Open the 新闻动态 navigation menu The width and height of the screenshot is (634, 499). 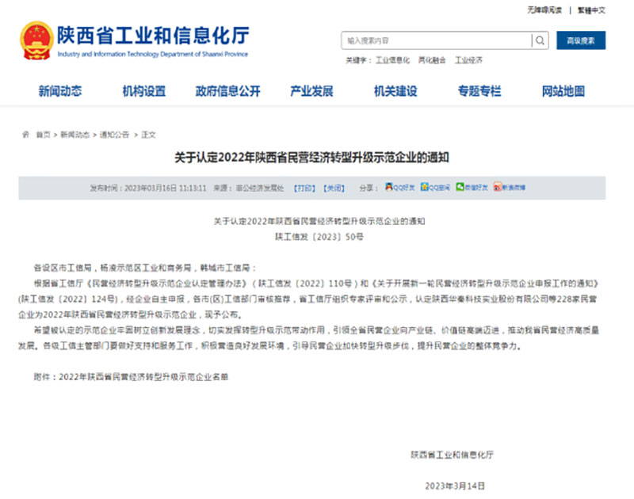pos(60,91)
